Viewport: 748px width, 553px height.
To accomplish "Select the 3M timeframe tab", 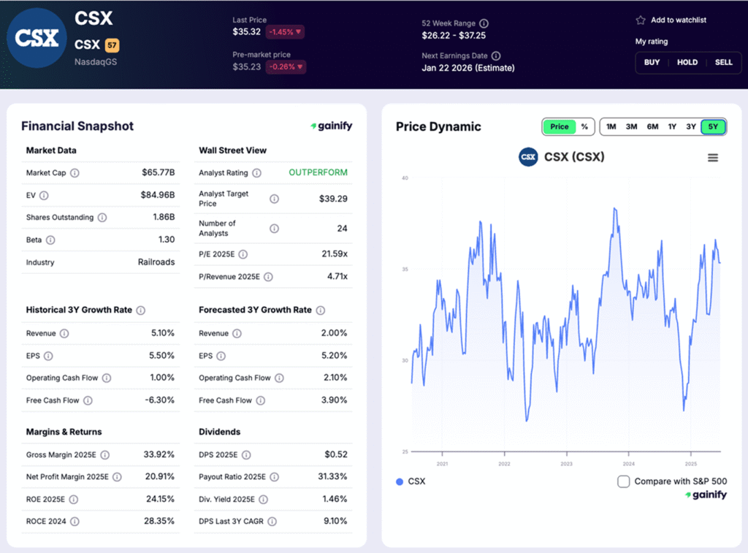I will pos(631,126).
